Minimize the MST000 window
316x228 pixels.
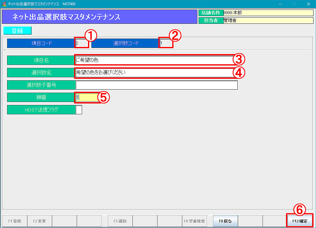(280, 4)
